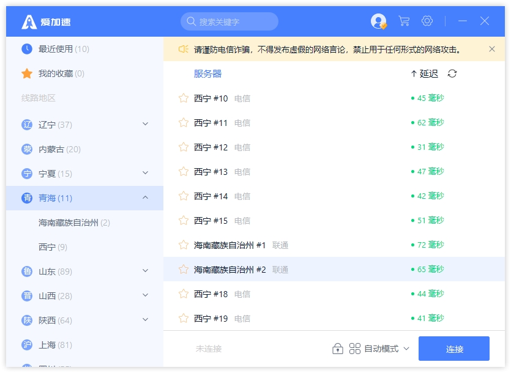Screen dimensions: 511x373
Task: Click the 晋 region badge icon
Action: (27, 296)
